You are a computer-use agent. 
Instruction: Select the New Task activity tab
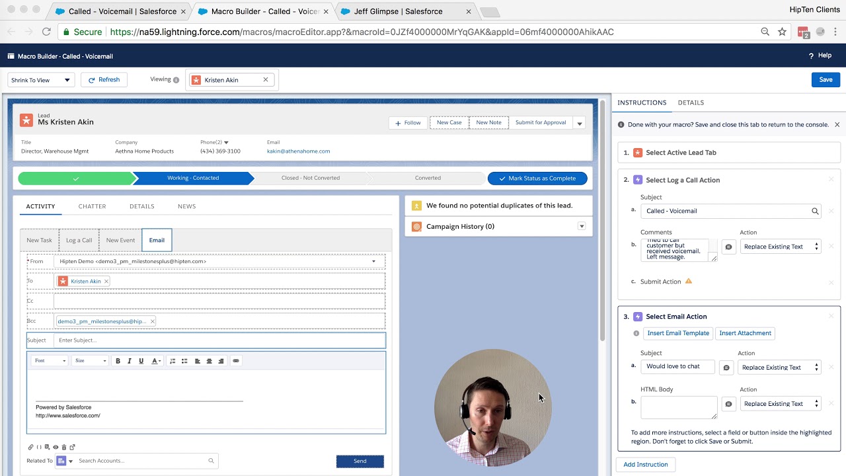(x=39, y=240)
